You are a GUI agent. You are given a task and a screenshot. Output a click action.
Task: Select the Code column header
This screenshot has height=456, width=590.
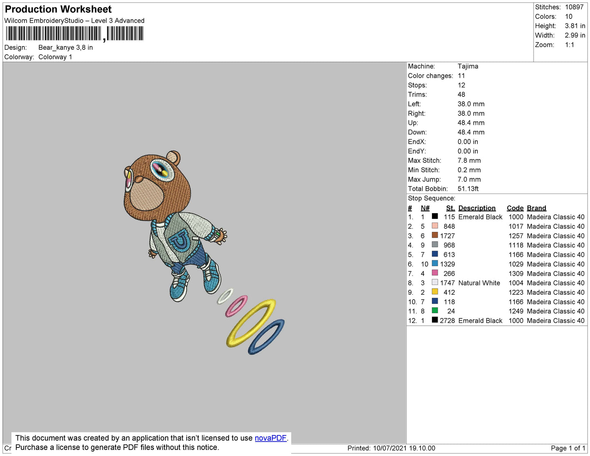[515, 208]
